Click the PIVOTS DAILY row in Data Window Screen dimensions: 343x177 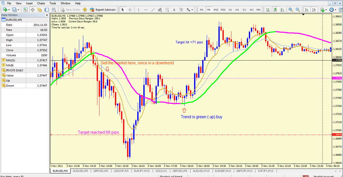(x=25, y=70)
